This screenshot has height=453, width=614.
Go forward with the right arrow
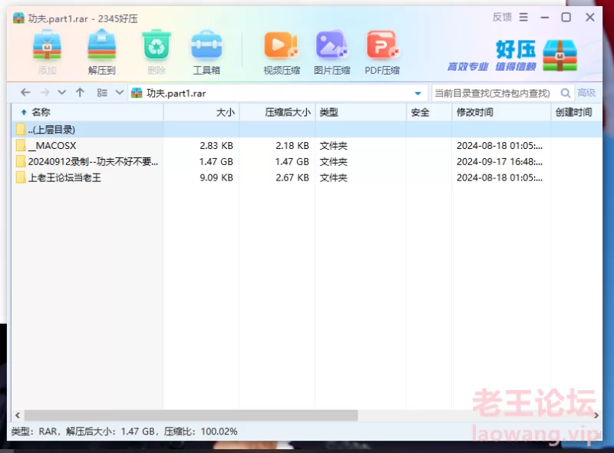(x=45, y=92)
